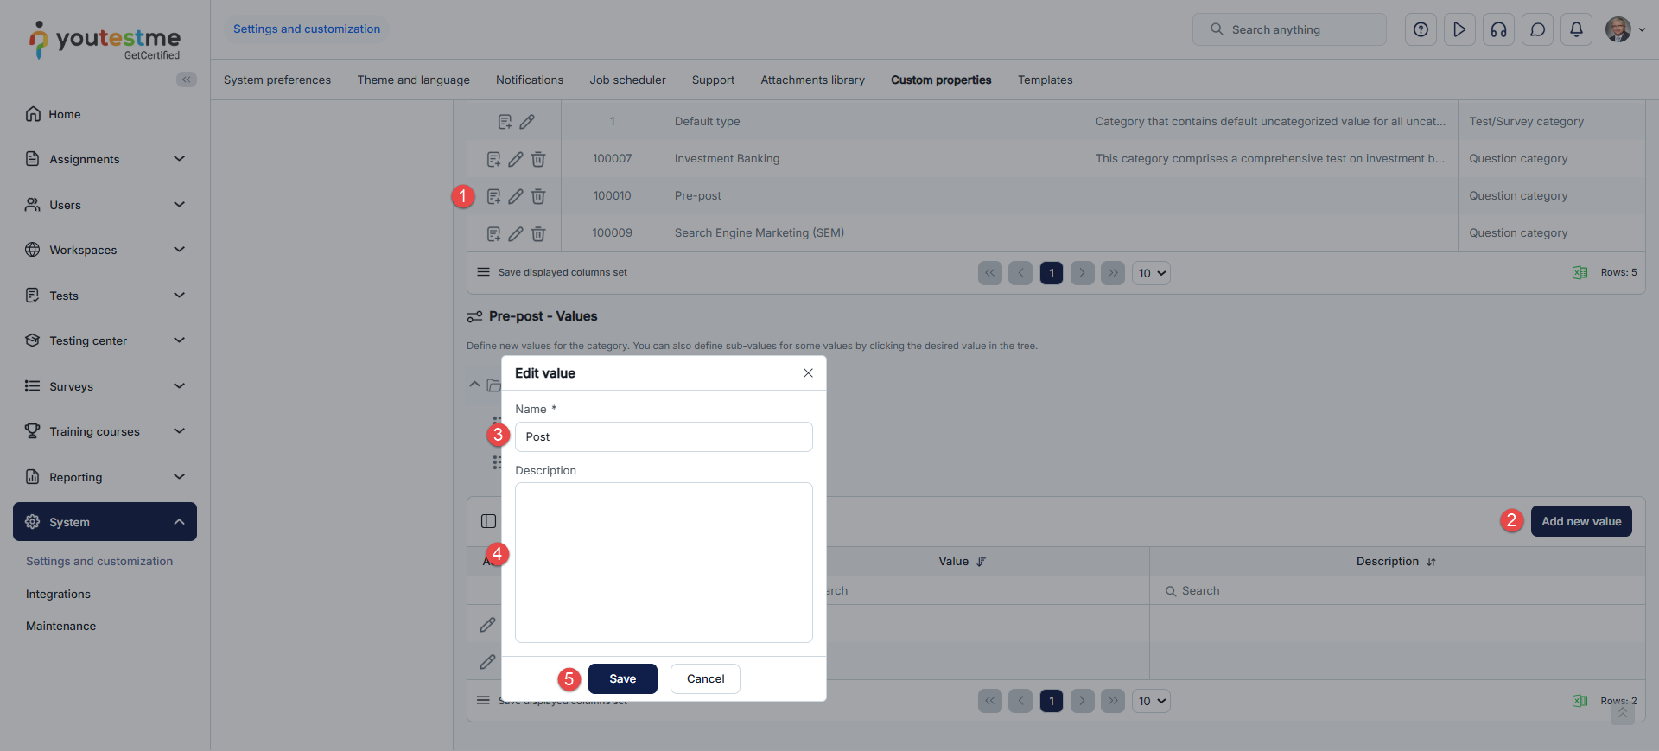Open the user avatar profile menu

pyautogui.click(x=1624, y=29)
